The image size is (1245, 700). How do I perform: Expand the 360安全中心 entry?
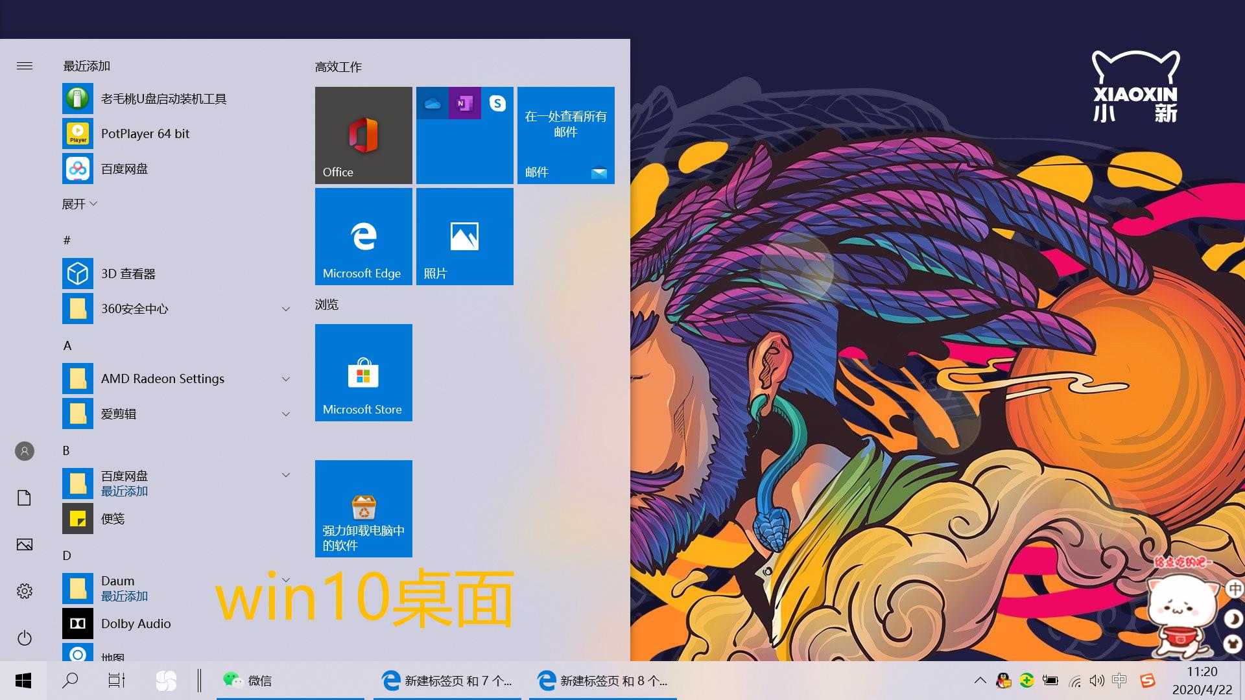(x=285, y=308)
